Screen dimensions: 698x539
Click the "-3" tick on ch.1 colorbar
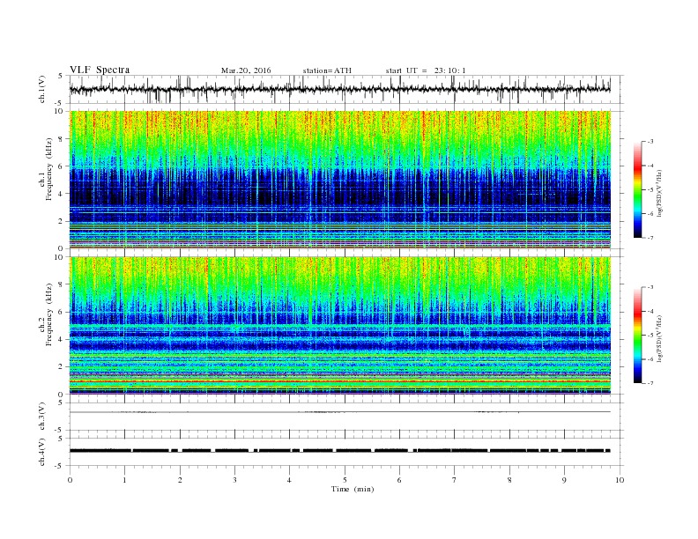click(x=650, y=142)
